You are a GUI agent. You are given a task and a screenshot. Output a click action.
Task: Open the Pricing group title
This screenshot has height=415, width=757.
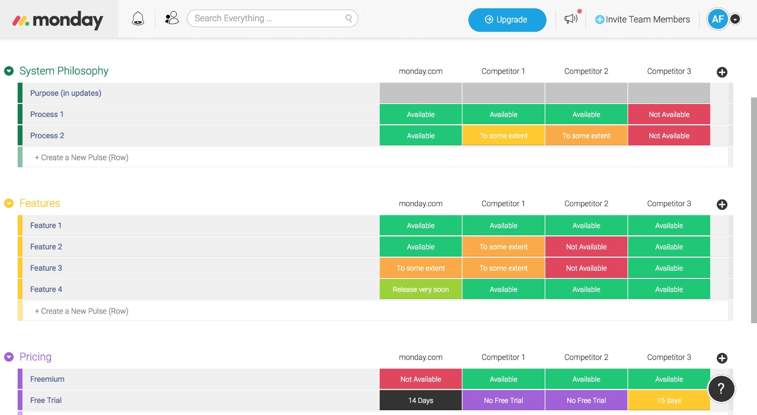(x=35, y=357)
